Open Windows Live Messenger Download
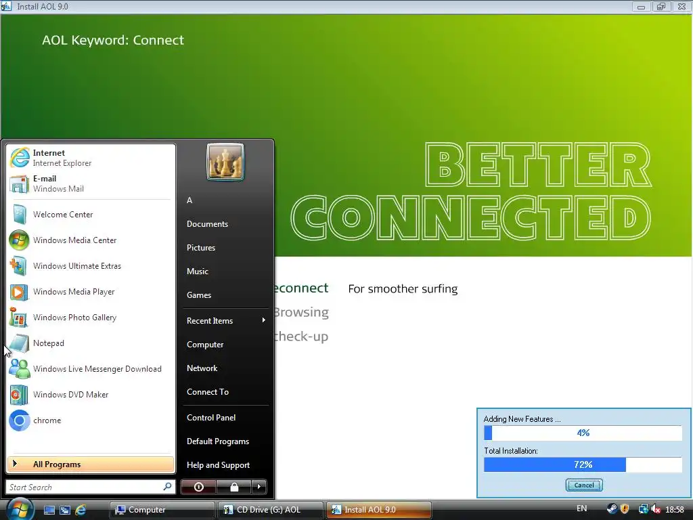 (91, 369)
